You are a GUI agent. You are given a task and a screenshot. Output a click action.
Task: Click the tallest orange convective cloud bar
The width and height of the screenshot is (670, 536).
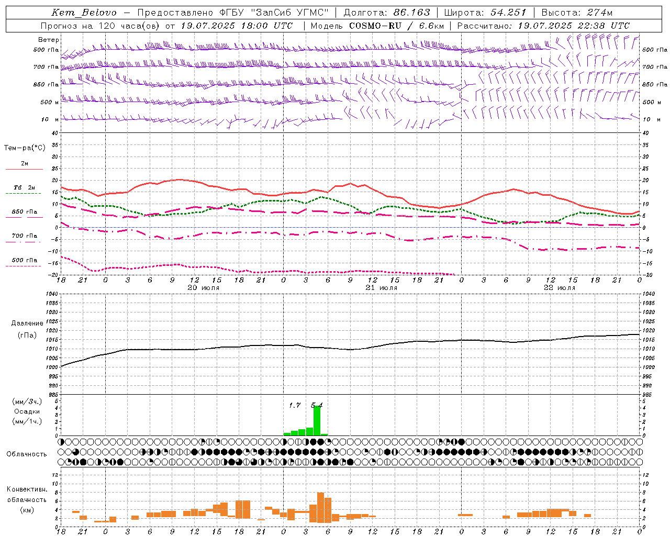pos(320,508)
